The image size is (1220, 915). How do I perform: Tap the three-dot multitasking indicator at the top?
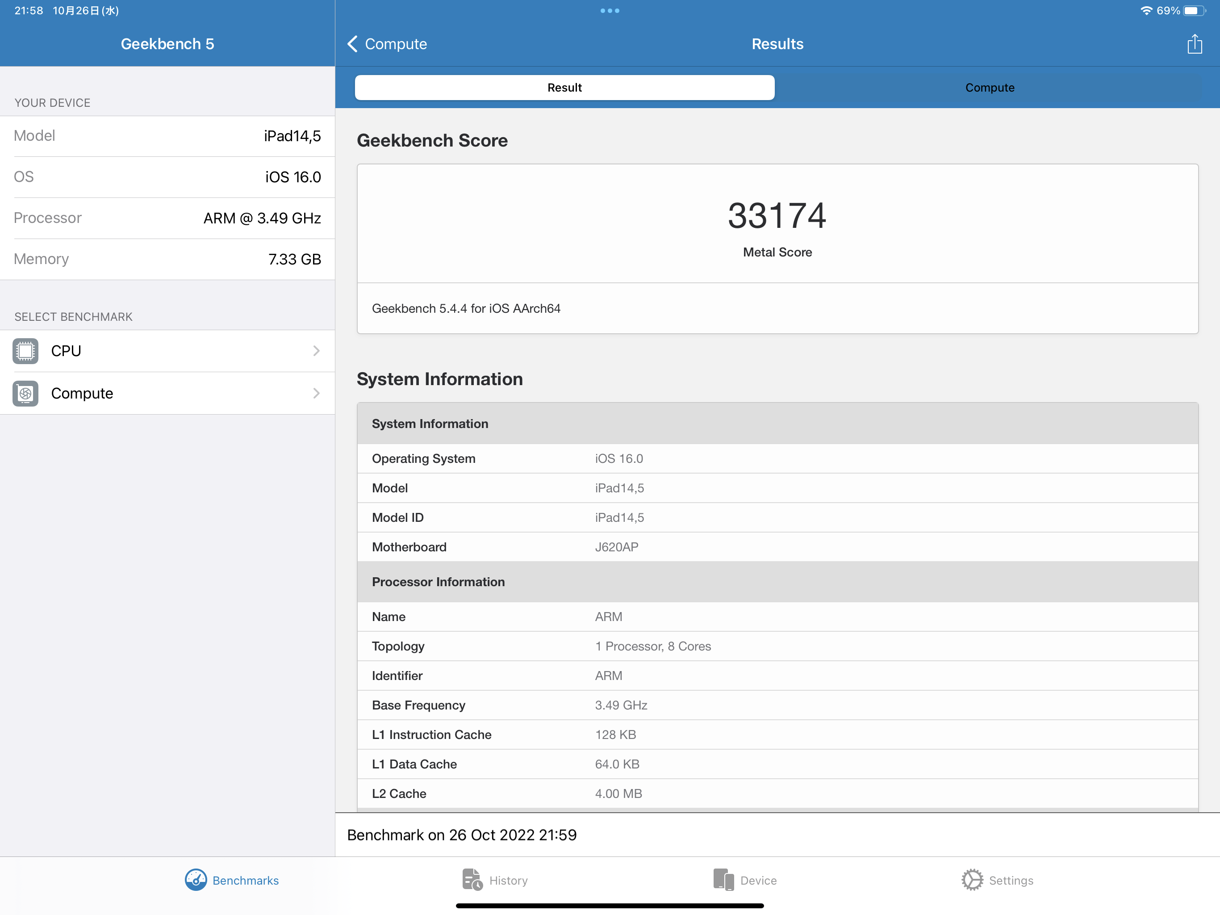pos(610,10)
